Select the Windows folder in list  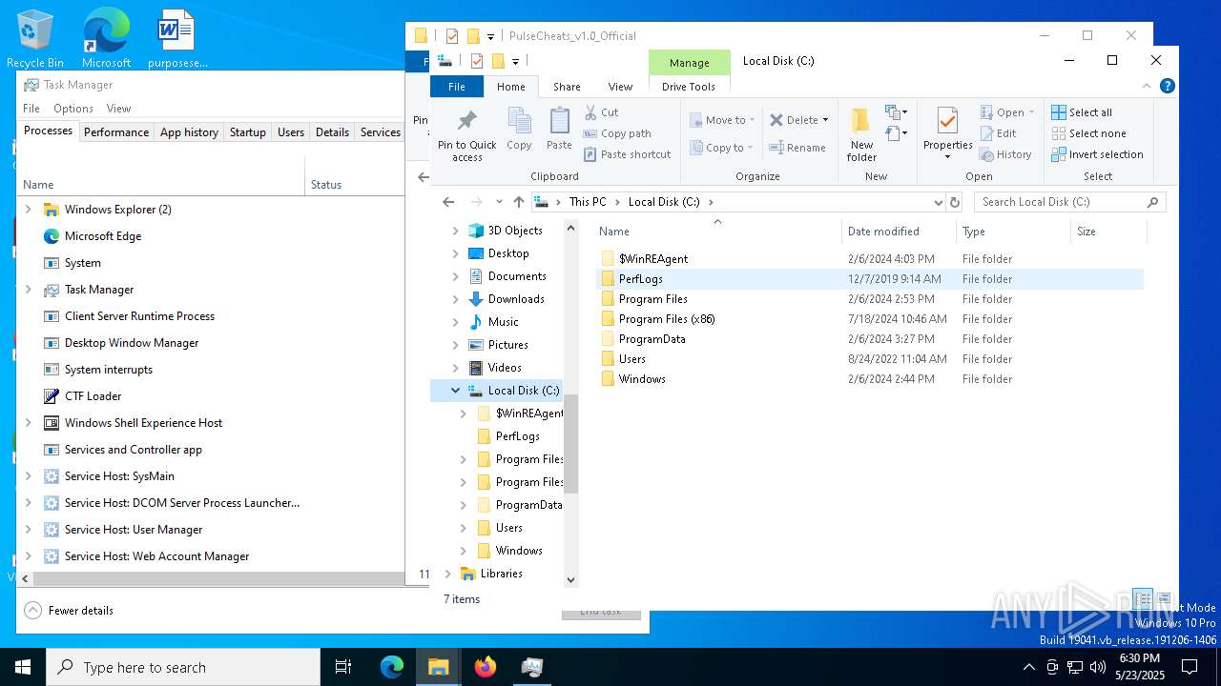(x=871, y=379)
